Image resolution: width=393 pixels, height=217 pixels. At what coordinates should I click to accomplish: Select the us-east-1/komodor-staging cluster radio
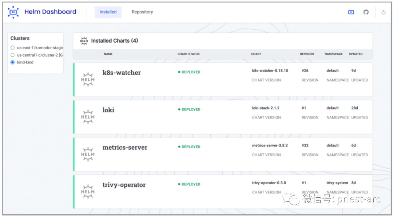click(12, 48)
